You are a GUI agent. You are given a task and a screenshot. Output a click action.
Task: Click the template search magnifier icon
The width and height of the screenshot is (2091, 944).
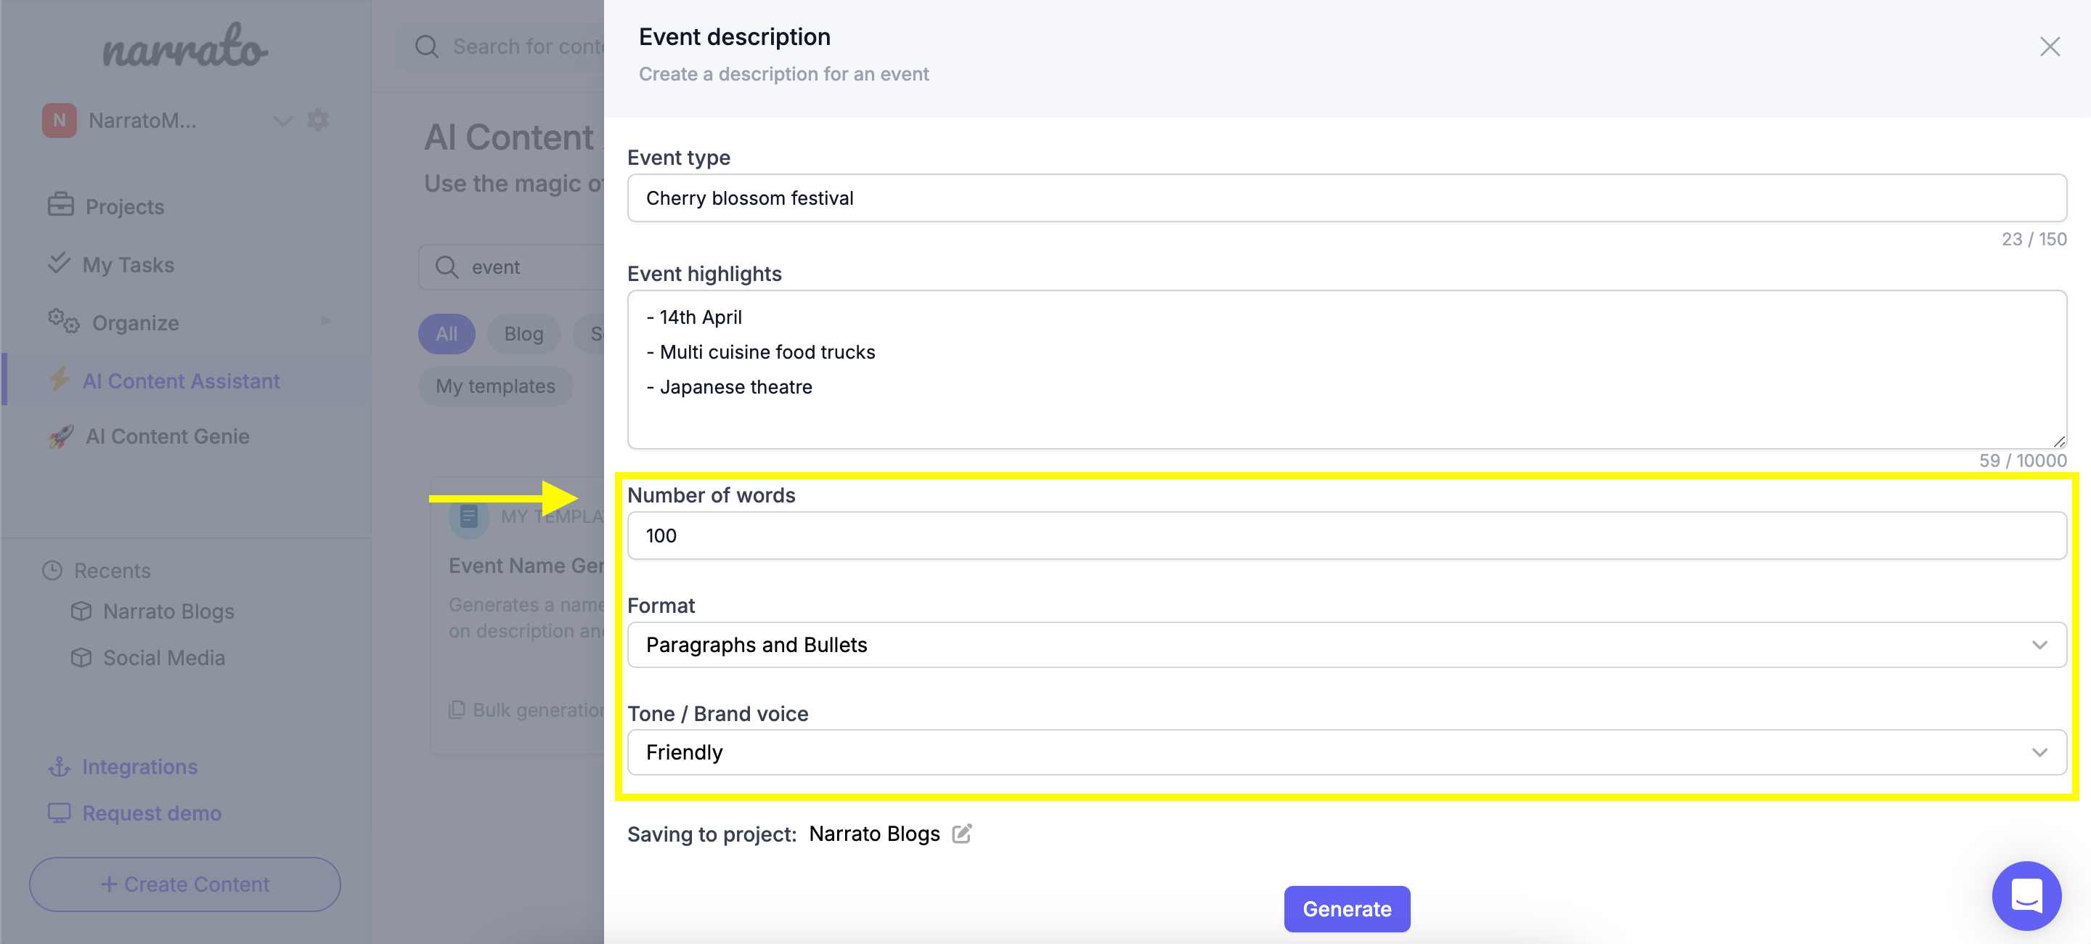[447, 266]
